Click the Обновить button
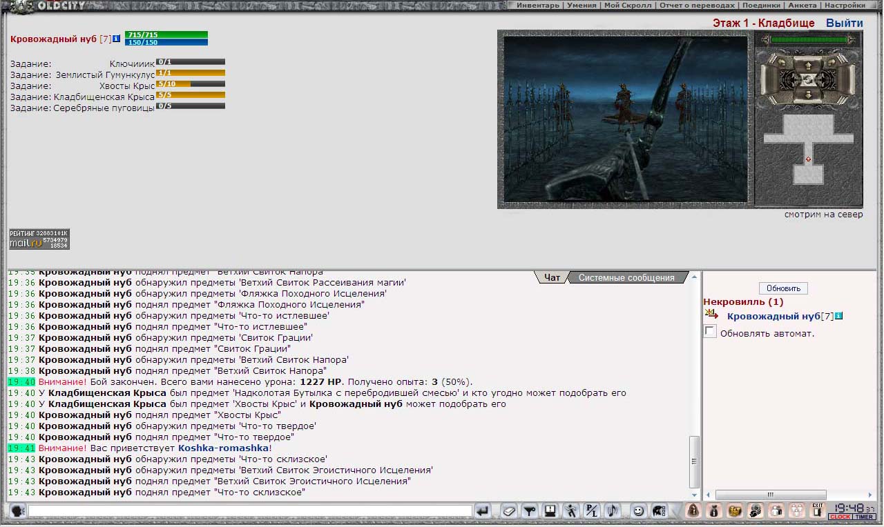This screenshot has height=527, width=884. click(x=783, y=288)
